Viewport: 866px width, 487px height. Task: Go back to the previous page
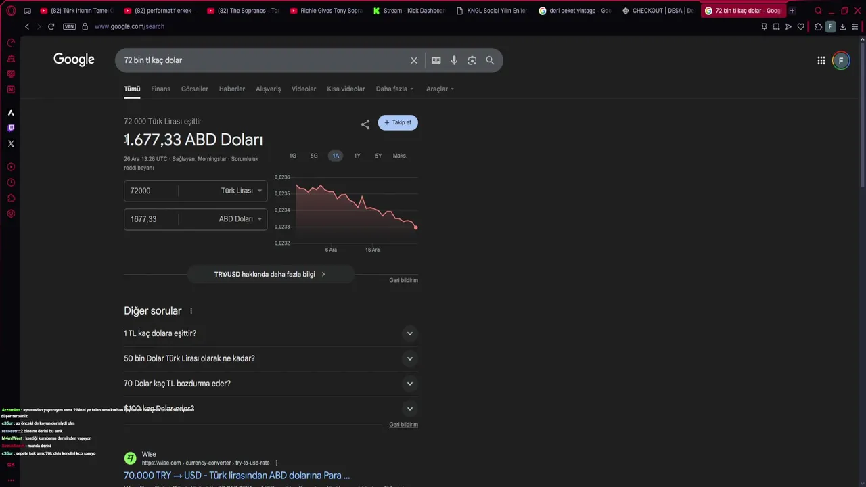pos(27,26)
